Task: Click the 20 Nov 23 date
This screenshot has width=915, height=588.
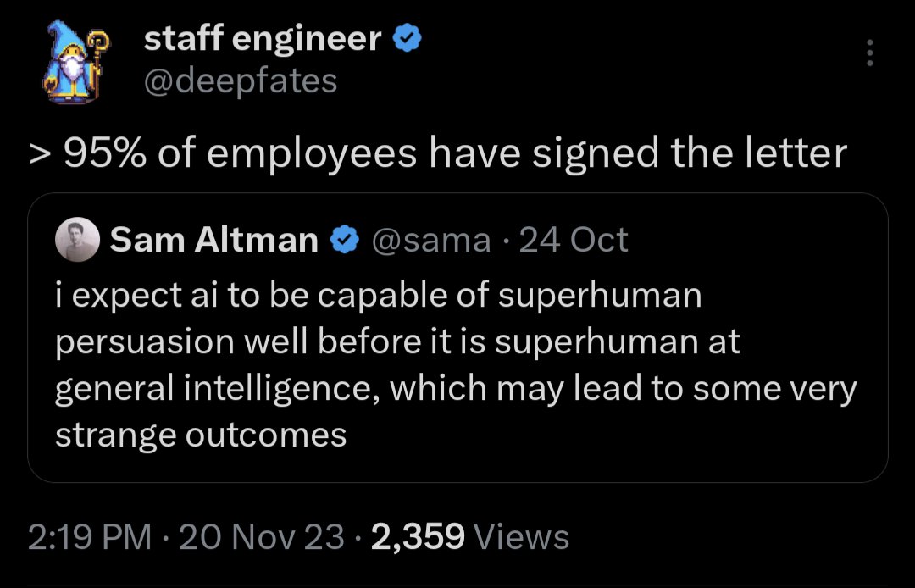Action: pyautogui.click(x=262, y=536)
